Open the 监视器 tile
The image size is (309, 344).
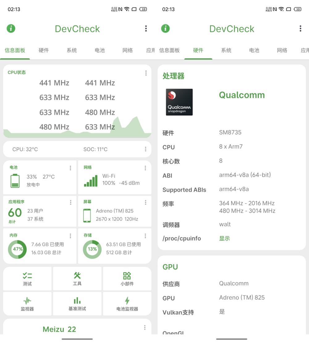tap(28, 304)
